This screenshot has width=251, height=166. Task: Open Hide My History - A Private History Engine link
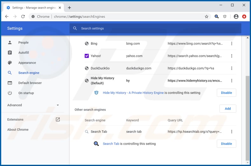pos(133,93)
